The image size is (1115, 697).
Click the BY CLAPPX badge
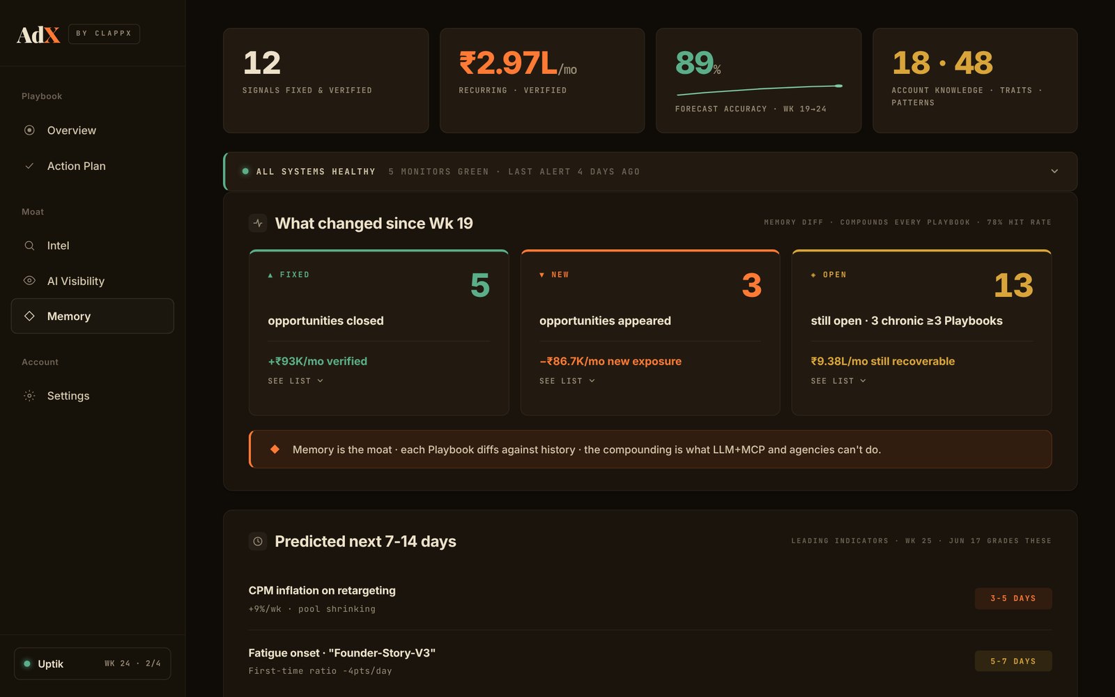click(x=104, y=33)
